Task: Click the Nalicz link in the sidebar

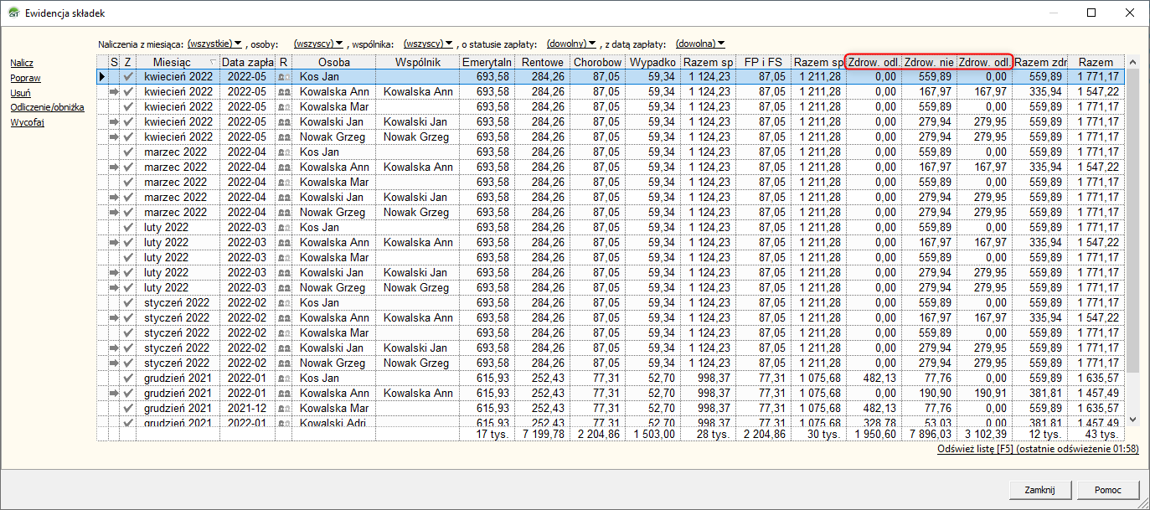Action: [22, 63]
